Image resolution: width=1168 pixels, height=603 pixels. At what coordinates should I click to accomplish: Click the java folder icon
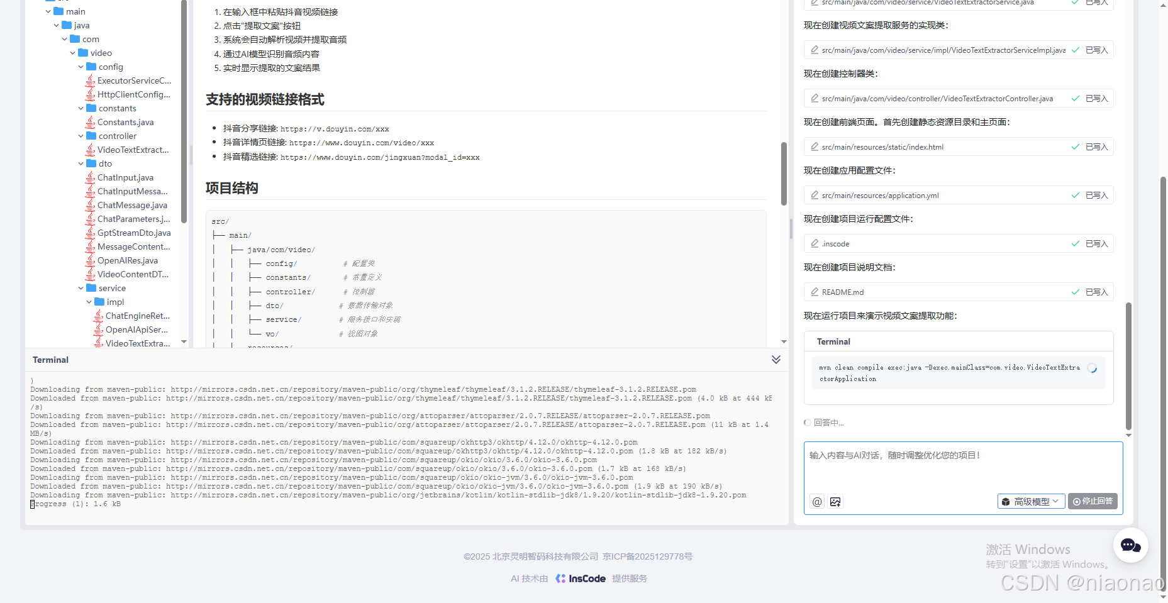point(67,25)
